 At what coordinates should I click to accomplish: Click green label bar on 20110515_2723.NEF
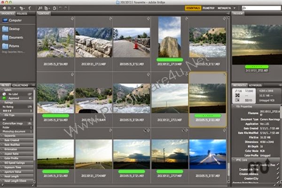tap(56, 172)
